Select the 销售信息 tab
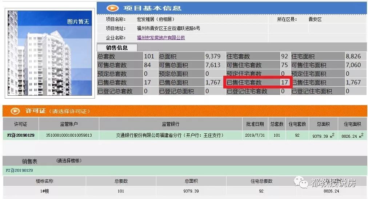368x199 pixels. (117, 48)
